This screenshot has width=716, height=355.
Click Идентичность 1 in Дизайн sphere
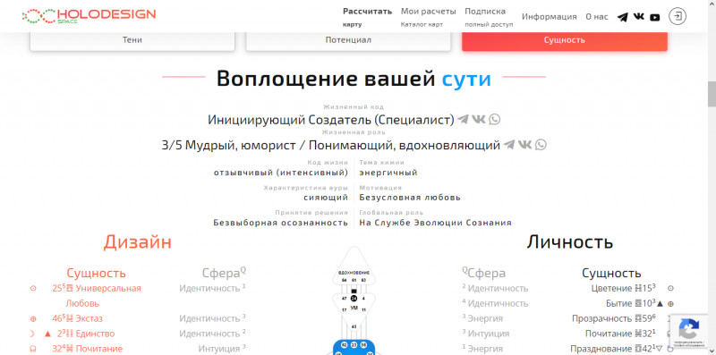pyautogui.click(x=212, y=288)
